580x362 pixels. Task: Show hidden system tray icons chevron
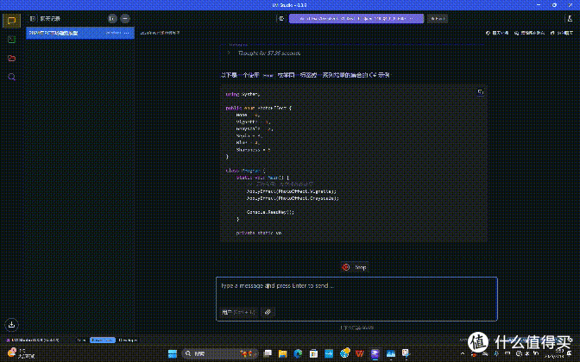point(463,353)
